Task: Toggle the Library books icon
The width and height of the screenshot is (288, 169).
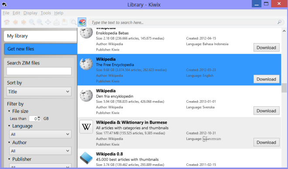Action: tap(82, 22)
